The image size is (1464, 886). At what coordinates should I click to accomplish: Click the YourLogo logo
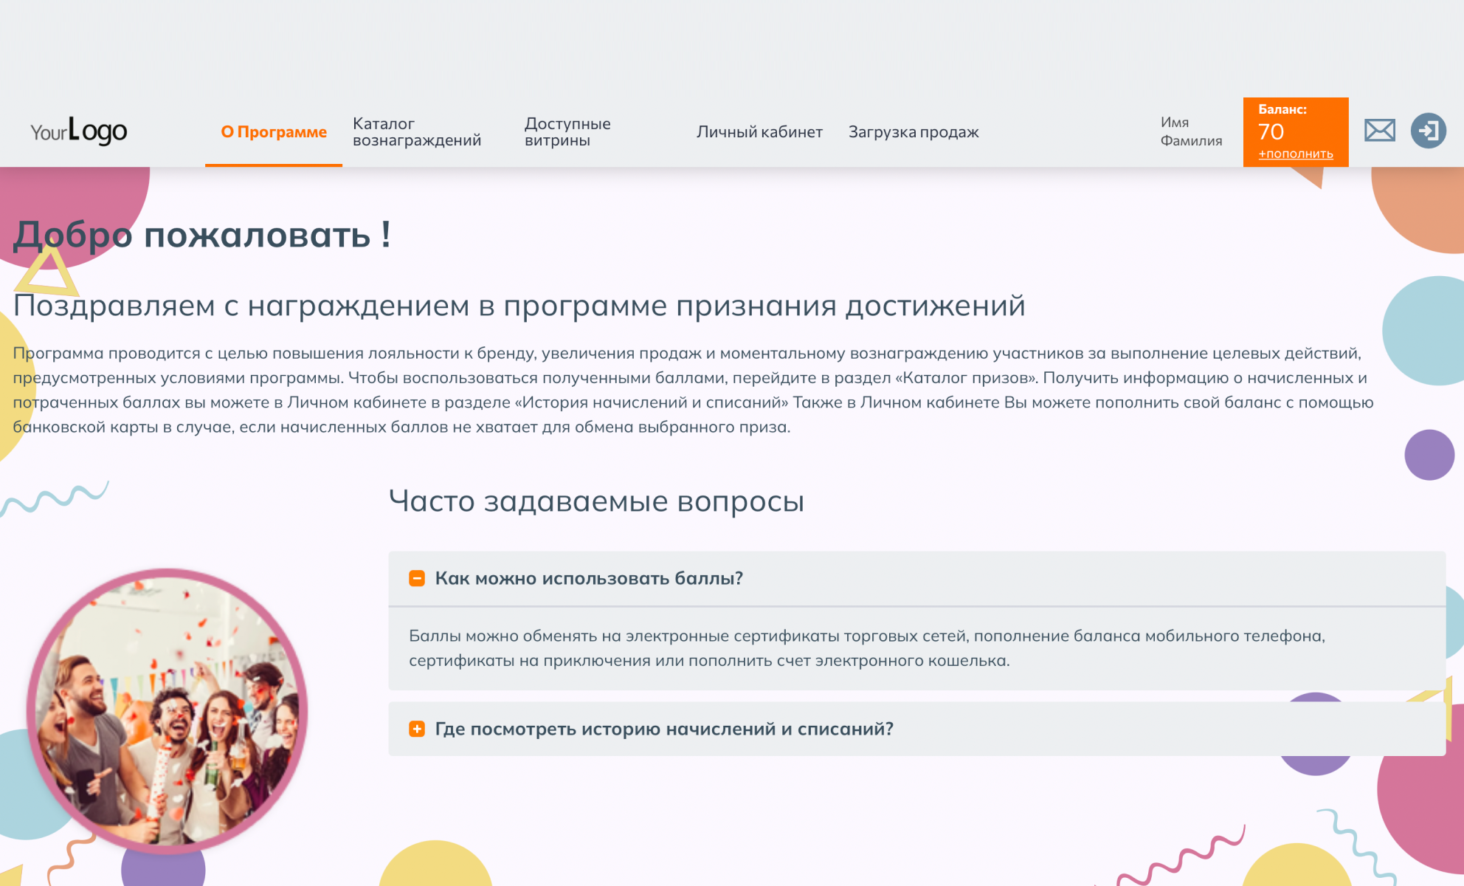point(78,131)
